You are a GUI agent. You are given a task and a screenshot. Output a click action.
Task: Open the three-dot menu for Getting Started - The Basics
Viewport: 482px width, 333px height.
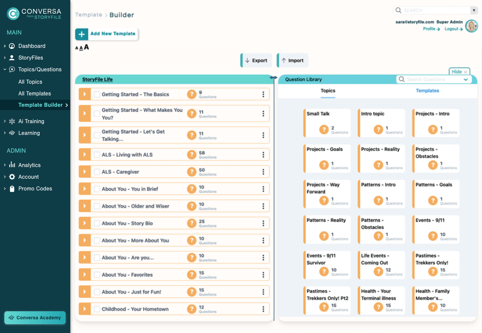(263, 94)
